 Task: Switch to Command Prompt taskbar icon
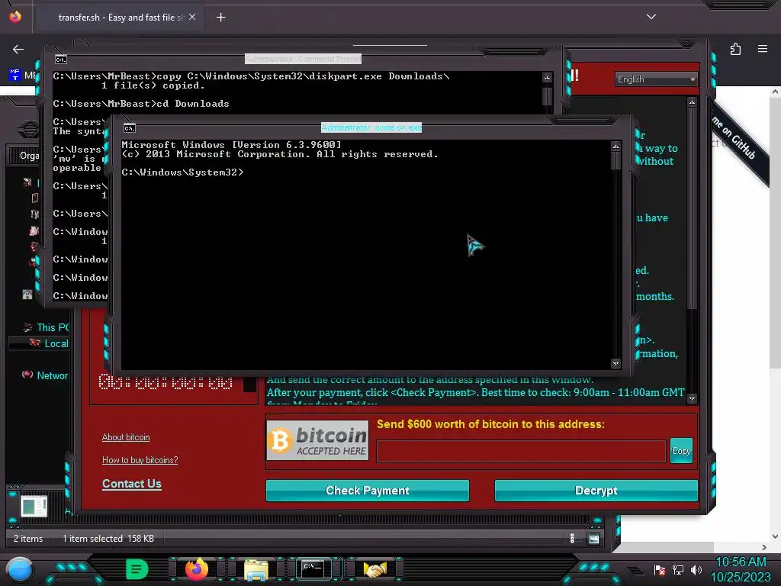(313, 568)
